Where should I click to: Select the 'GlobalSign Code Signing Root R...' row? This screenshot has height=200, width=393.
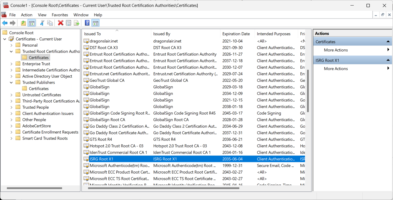coord(194,113)
